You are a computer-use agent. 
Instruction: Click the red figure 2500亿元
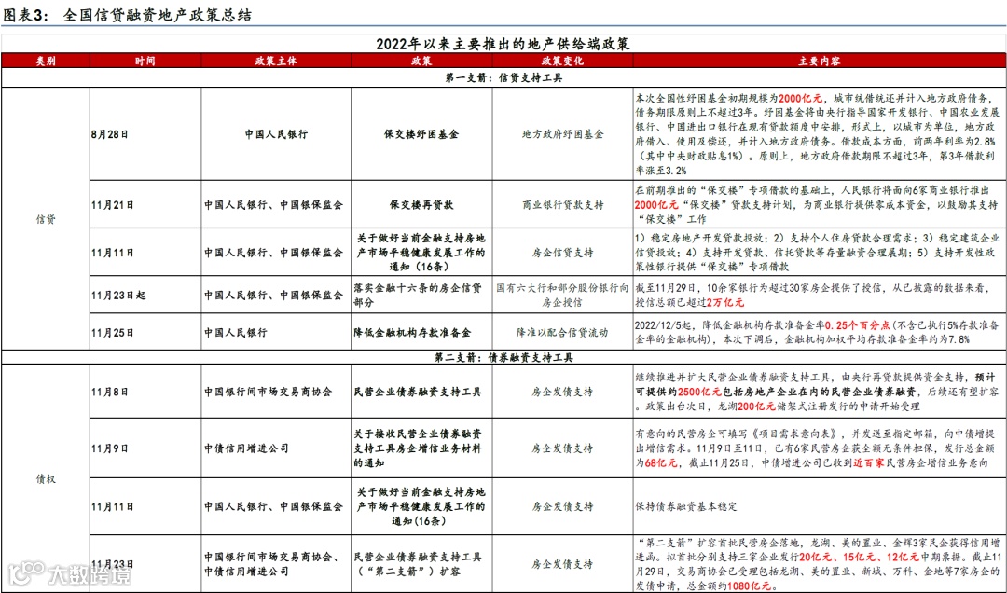(699, 392)
